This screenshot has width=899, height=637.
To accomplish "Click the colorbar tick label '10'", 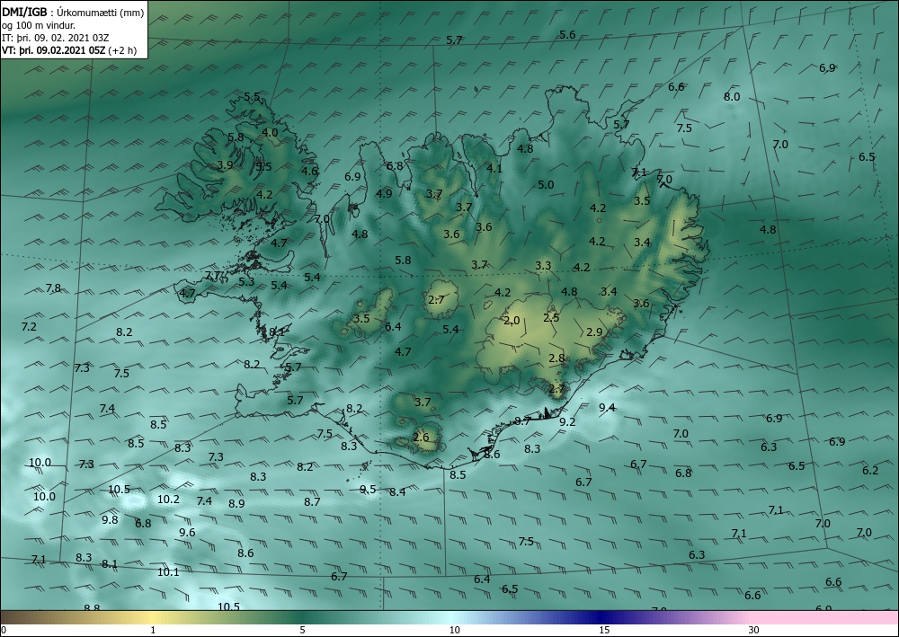I will [x=454, y=630].
